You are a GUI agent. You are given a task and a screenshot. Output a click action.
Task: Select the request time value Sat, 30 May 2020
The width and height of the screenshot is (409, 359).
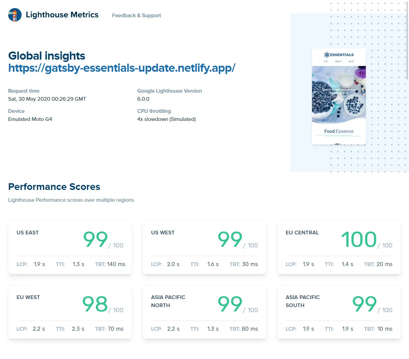pyautogui.click(x=47, y=99)
